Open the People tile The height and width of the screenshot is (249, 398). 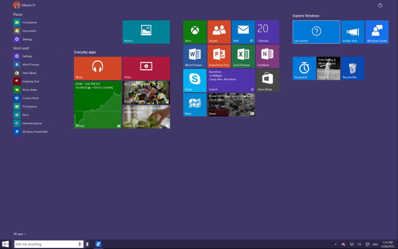[x=219, y=32]
